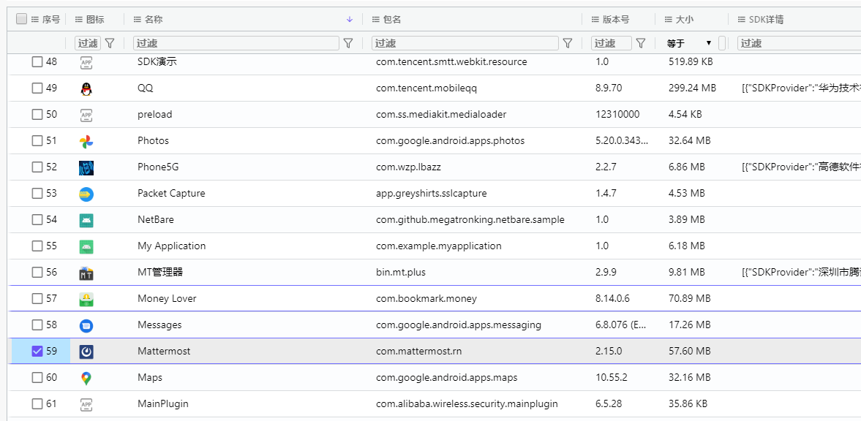Open the 大小 column menu icon
Viewport: 861px width, 421px height.
tap(669, 20)
